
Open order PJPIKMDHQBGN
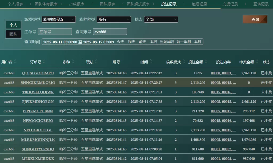pyautogui.click(x=38, y=101)
